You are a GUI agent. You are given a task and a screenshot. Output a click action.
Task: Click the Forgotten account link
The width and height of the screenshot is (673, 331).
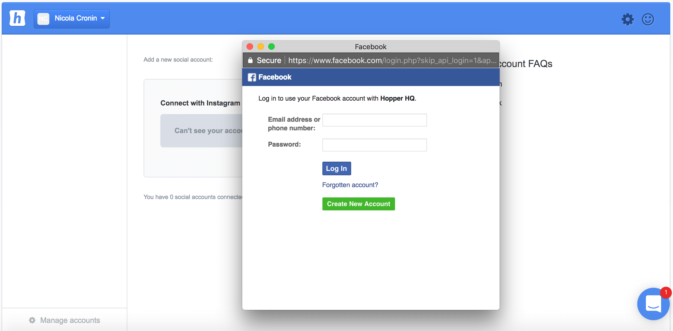351,185
